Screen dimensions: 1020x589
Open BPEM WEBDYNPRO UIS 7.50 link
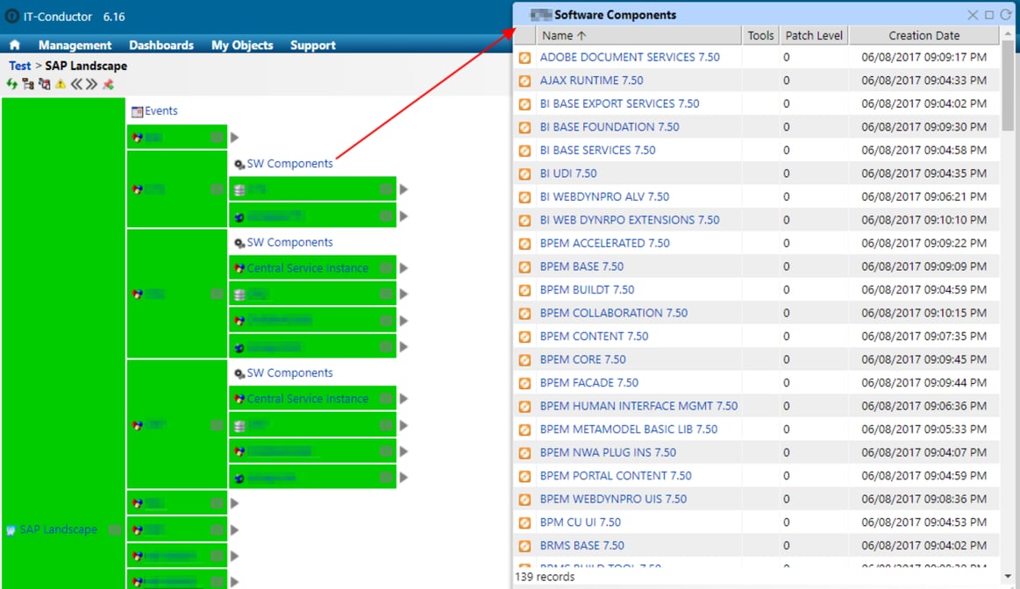(613, 500)
